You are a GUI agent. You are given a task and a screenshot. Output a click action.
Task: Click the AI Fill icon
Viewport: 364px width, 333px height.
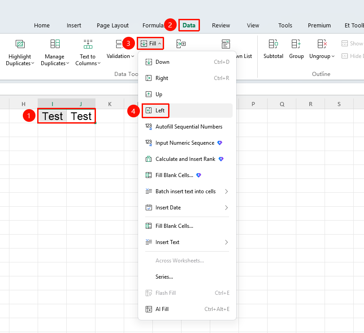pos(148,309)
